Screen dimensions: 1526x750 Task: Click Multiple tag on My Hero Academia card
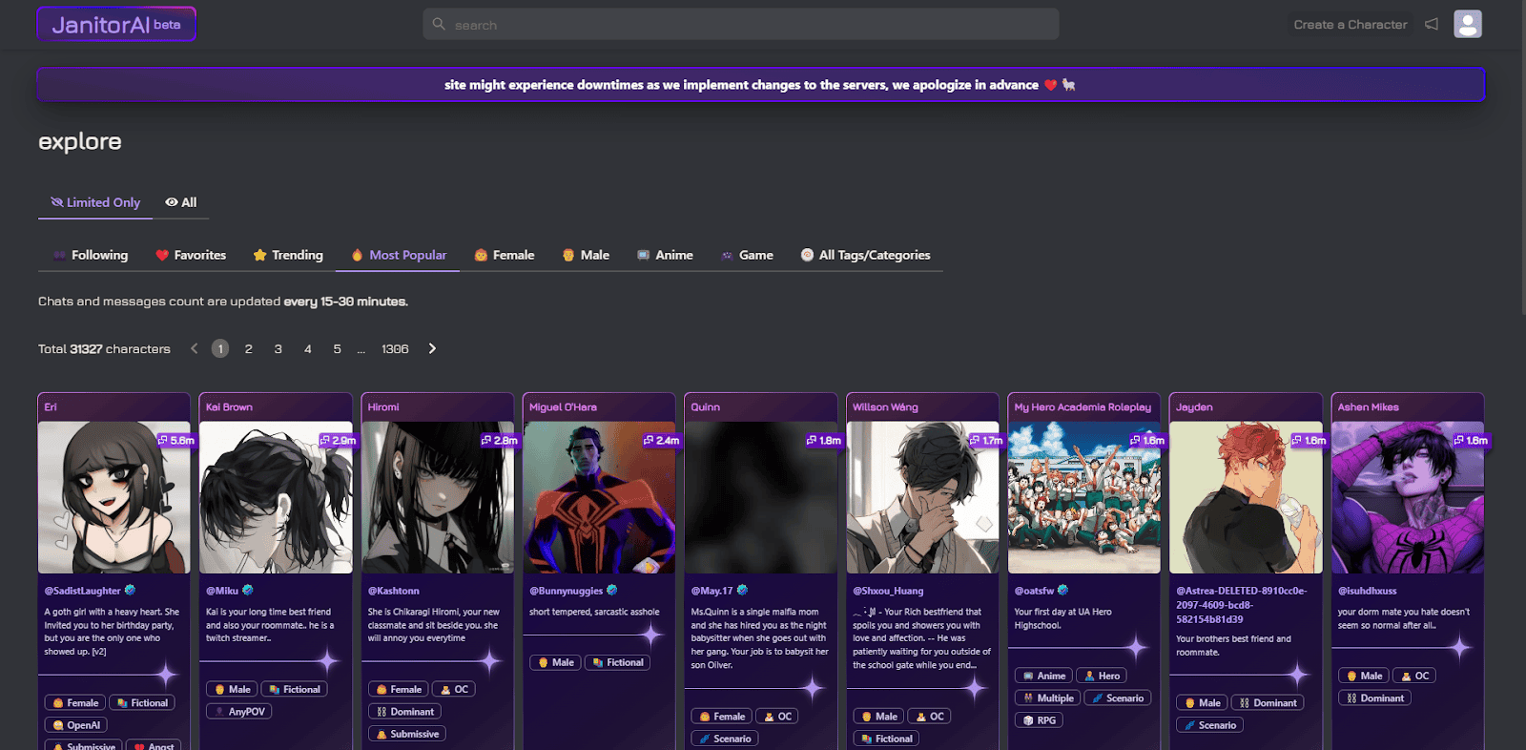click(1048, 698)
